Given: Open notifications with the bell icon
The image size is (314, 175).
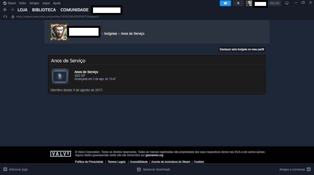Looking at the screenshot, I should coord(238,3).
